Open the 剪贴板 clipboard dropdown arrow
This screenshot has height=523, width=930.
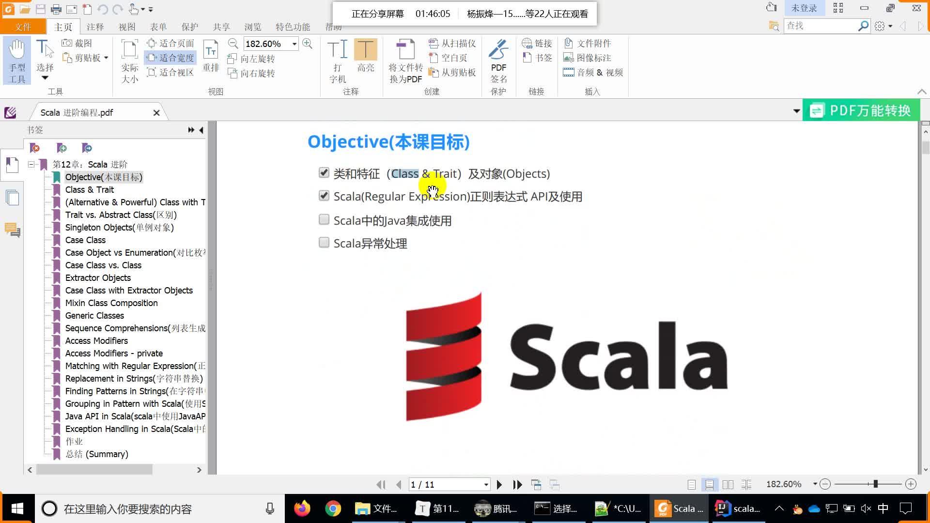tap(106, 58)
